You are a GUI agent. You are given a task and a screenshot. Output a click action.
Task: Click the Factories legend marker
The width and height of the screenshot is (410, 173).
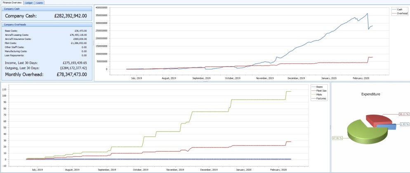313,99
